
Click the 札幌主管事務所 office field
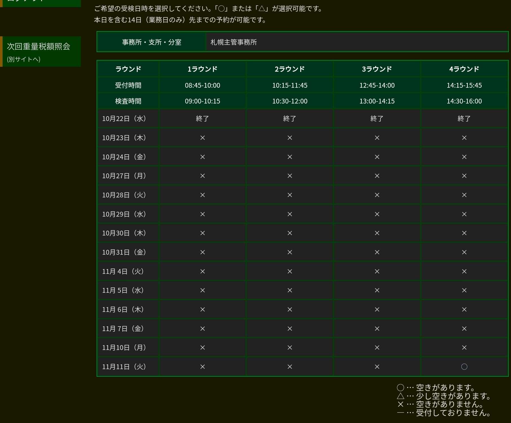pyautogui.click(x=357, y=42)
